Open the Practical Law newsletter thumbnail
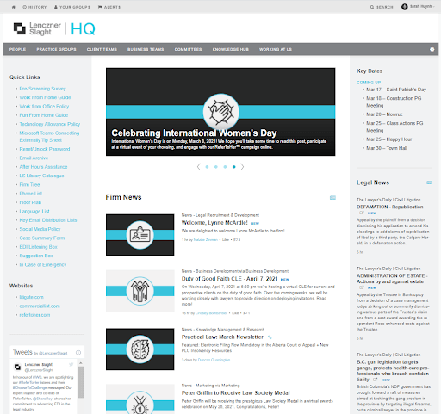Viewport: 441px width, 414px height. pos(140,349)
